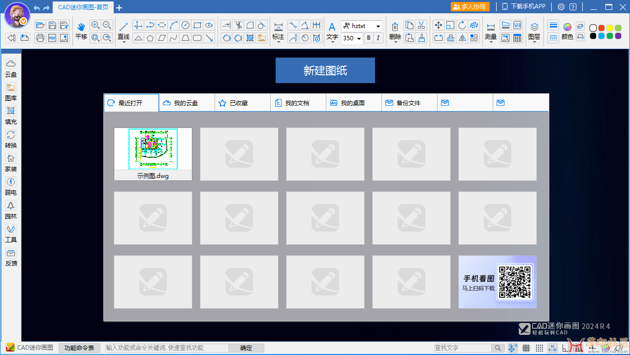Click Download Mobile App (下载手机APP) link
The image size is (630, 355).
click(524, 7)
